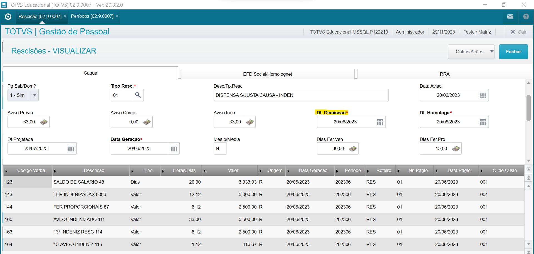Open the Dt. Homologa calendar icon
534x254 pixels.
pos(483,122)
